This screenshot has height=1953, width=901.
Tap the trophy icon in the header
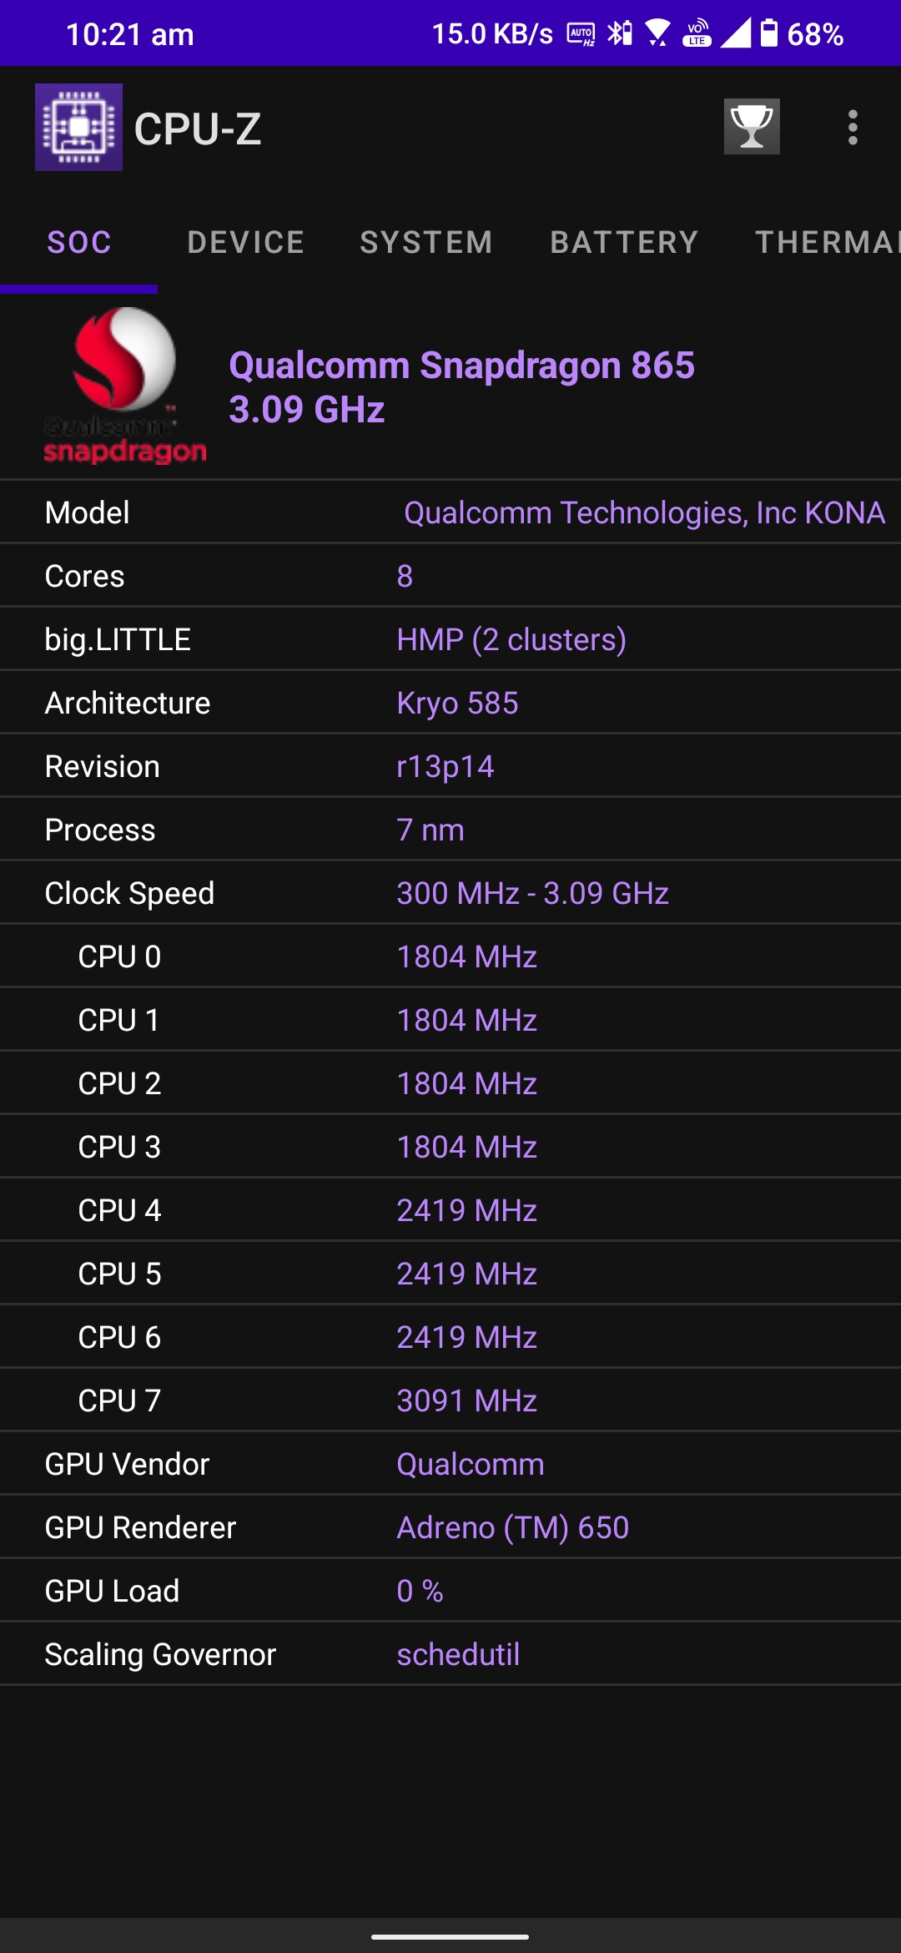[752, 127]
